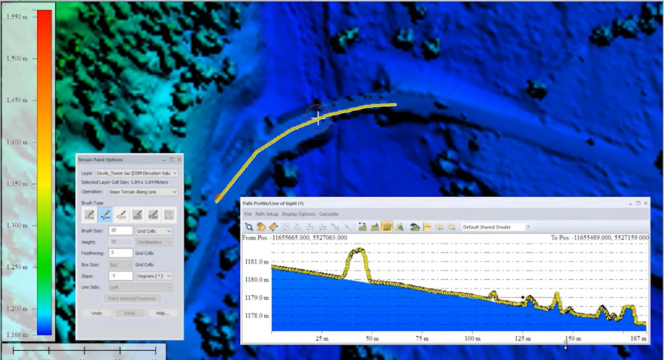Choose the point brush type with dotted line
This screenshot has width=664, height=360.
89,215
